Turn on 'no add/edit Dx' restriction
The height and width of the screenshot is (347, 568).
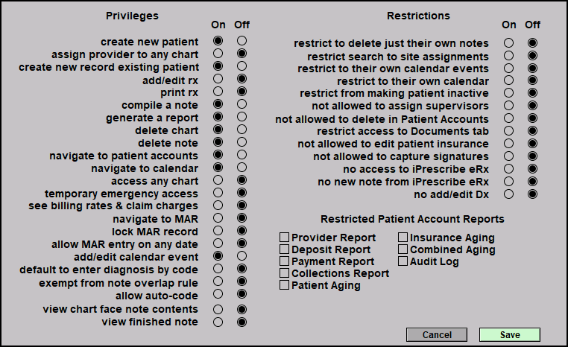(x=508, y=194)
